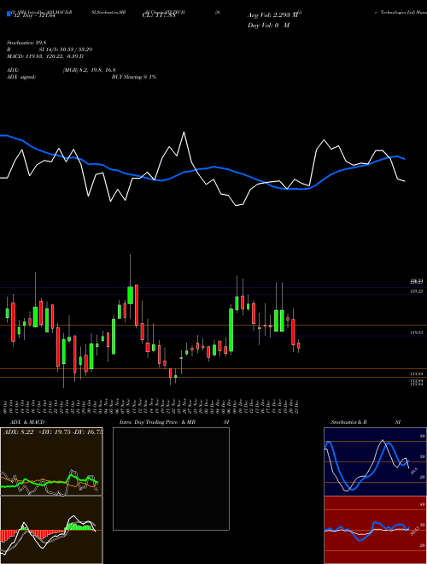427x564 pixels.
Task: Click the 'CL: 117.88' closing price text
Action: [x=159, y=15]
